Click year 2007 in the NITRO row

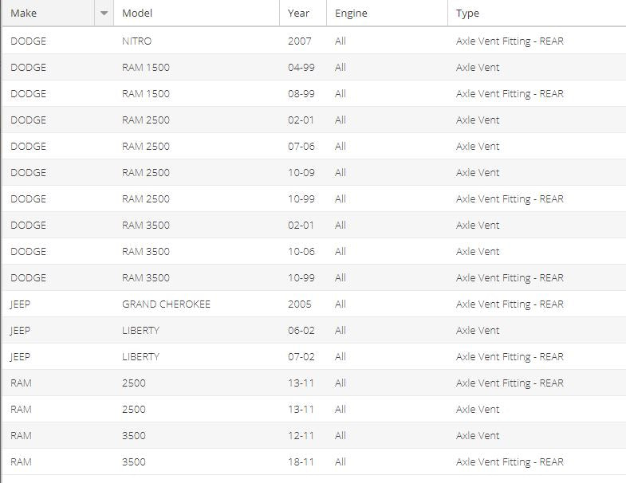click(x=299, y=41)
